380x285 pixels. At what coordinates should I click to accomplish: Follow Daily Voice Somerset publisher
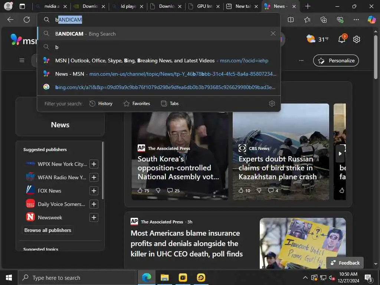[x=94, y=204]
